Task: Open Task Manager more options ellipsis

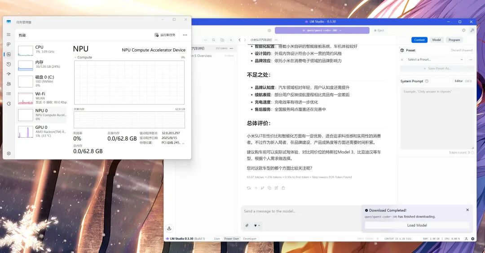Action: click(185, 35)
